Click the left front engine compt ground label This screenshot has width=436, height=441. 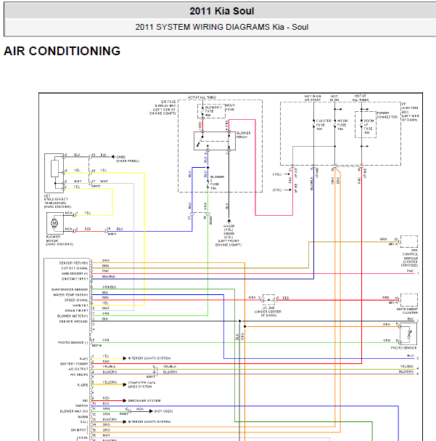(x=229, y=235)
